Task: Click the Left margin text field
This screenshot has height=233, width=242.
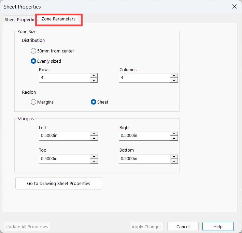Action: pos(64,136)
